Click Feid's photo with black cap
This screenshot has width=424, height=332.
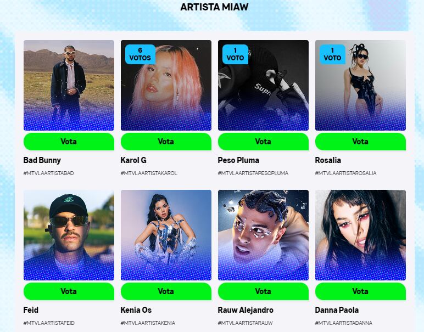coord(69,235)
